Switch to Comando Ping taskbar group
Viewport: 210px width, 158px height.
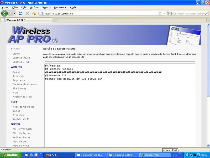coord(91,155)
